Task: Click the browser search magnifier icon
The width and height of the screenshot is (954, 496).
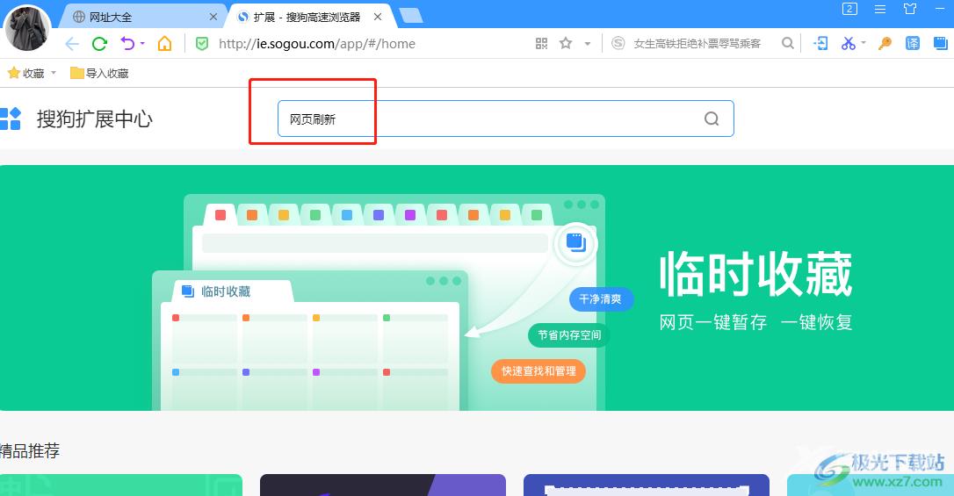Action: pos(788,43)
